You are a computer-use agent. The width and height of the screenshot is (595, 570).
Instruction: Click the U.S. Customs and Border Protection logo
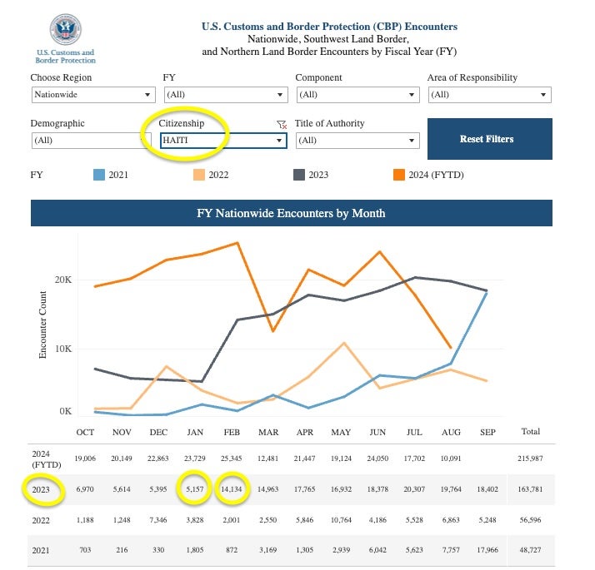pyautogui.click(x=66, y=38)
